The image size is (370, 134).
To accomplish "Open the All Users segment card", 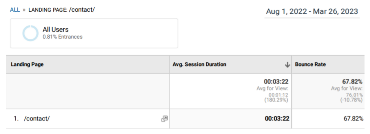I will [x=94, y=33].
